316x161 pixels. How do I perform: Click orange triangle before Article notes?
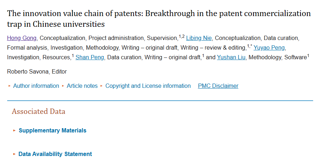63,86
